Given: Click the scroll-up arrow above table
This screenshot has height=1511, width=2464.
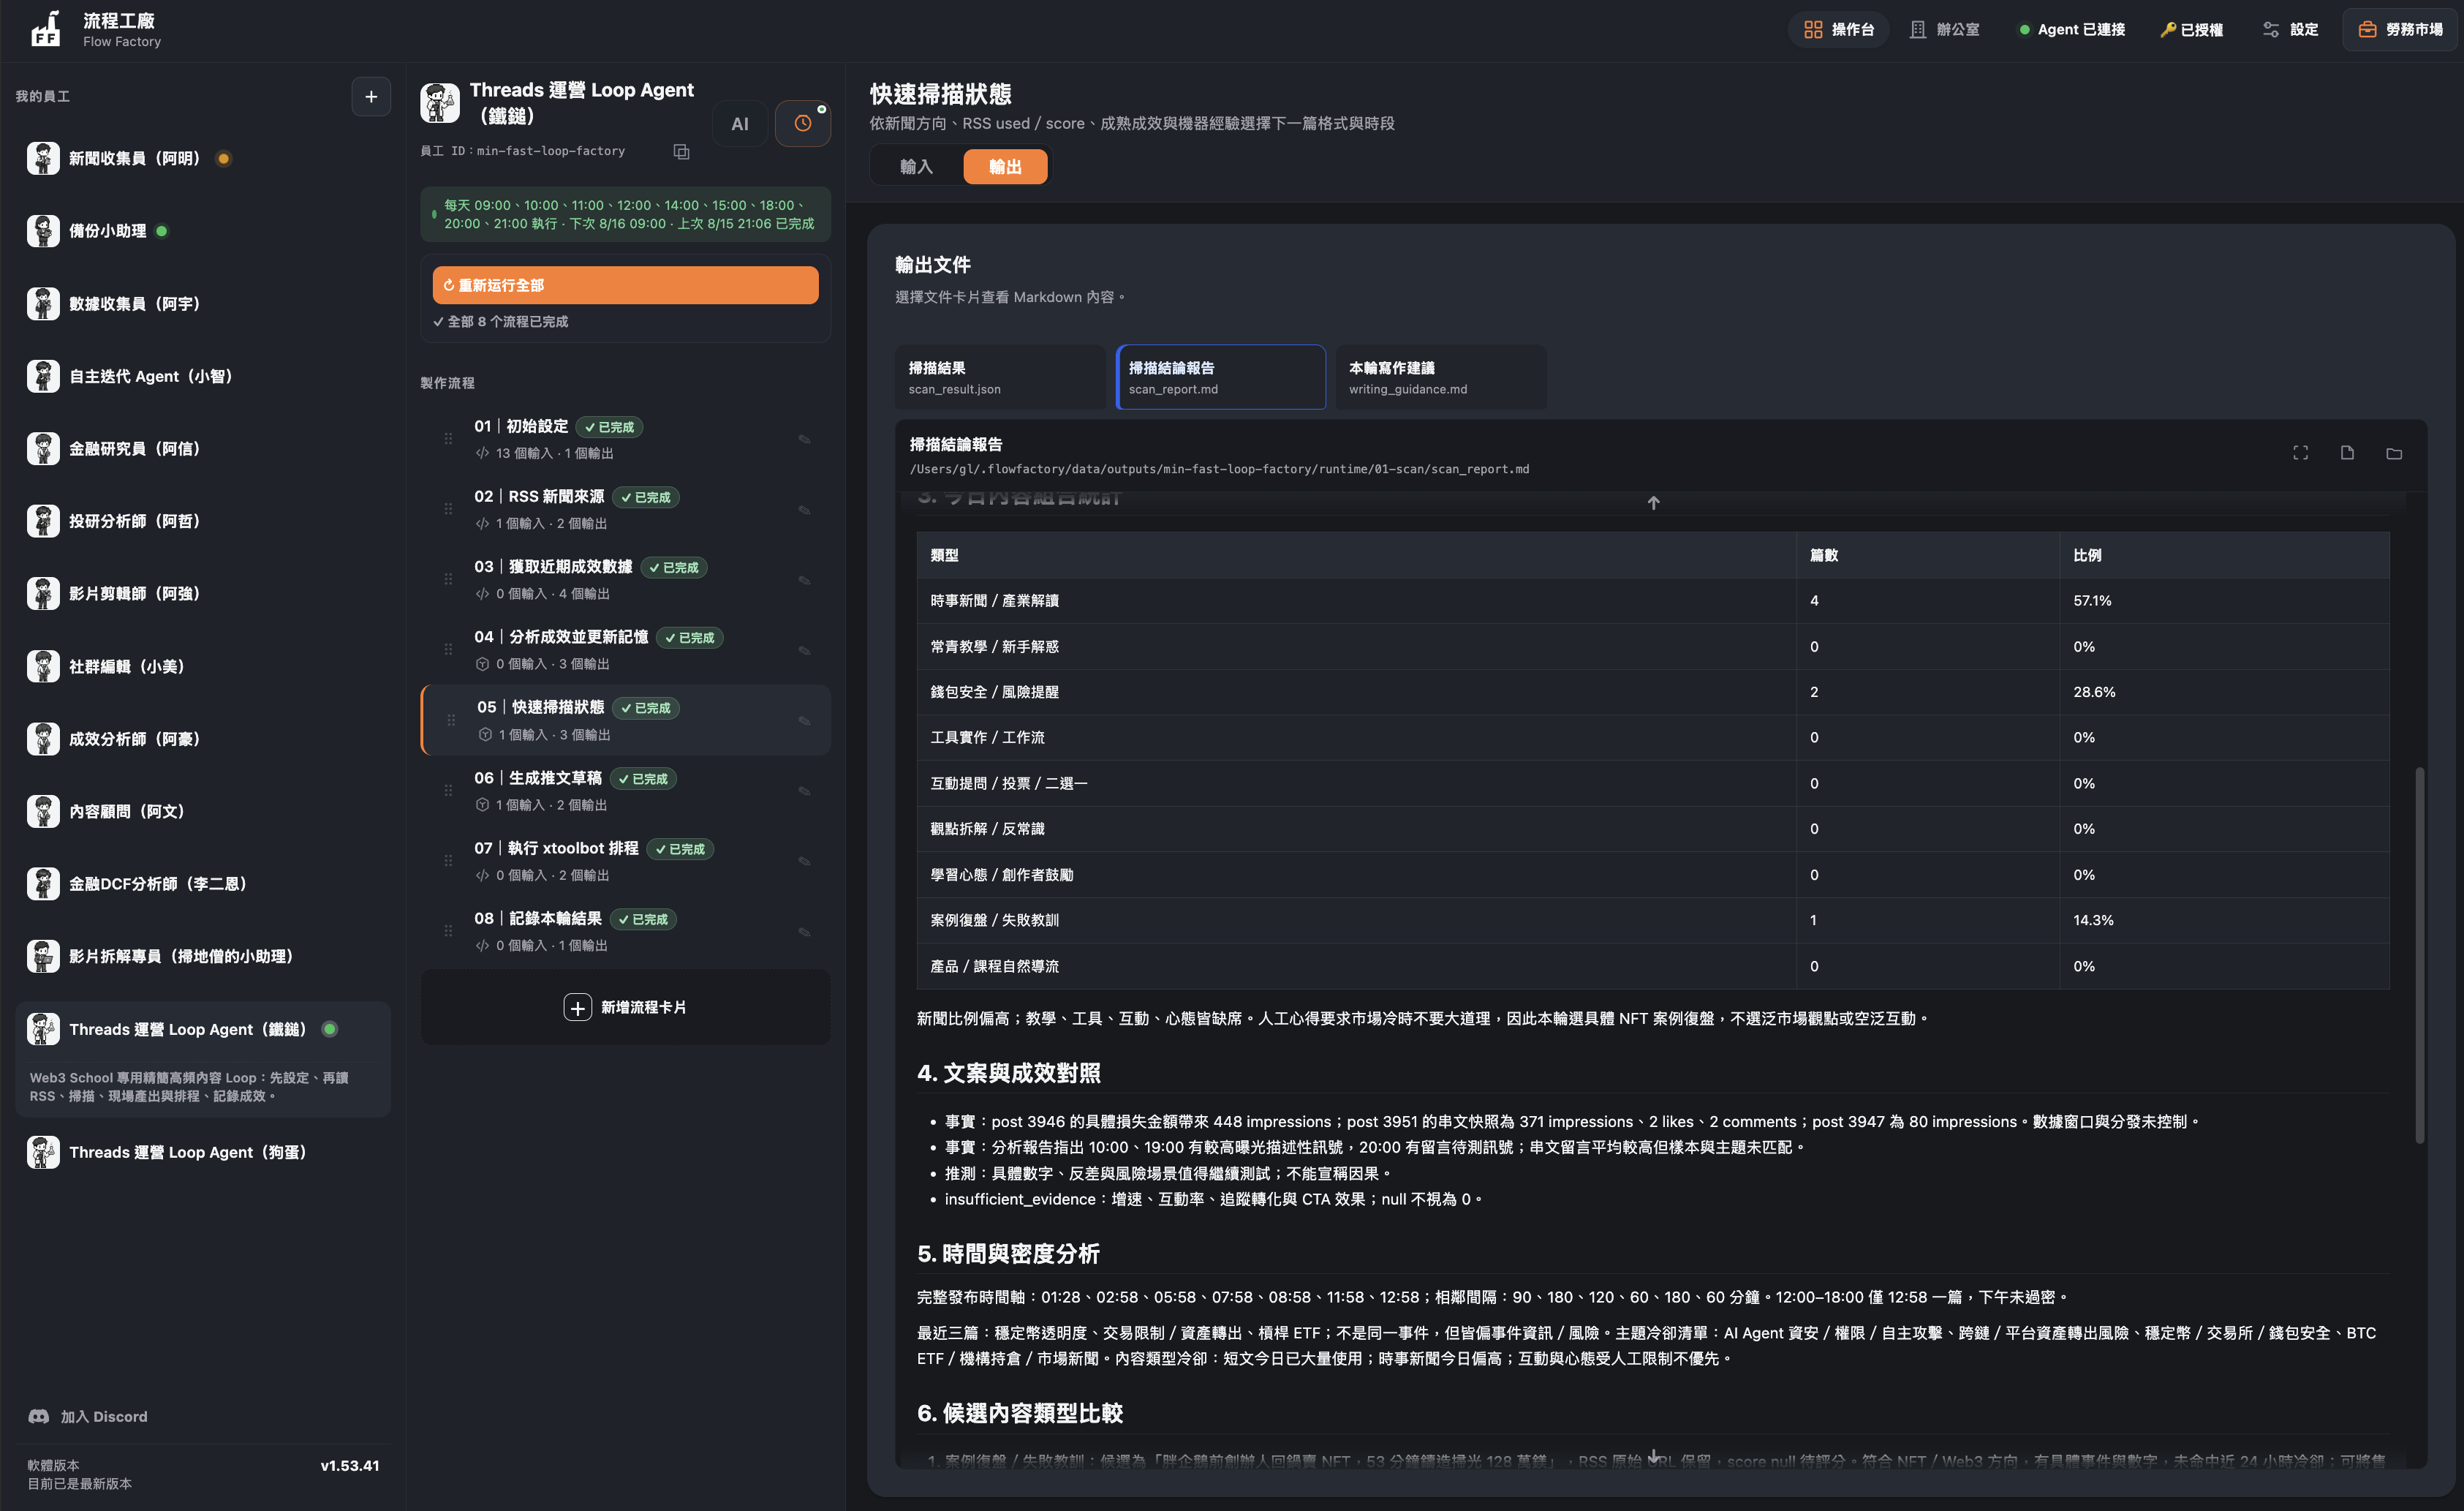Looking at the screenshot, I should pos(1653,503).
